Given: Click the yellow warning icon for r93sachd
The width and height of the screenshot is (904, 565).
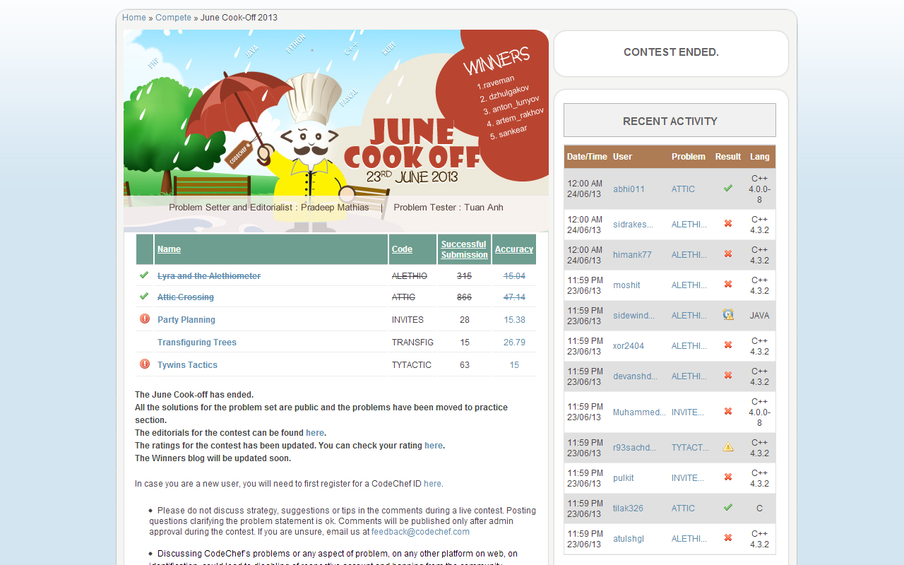Looking at the screenshot, I should click(x=728, y=447).
